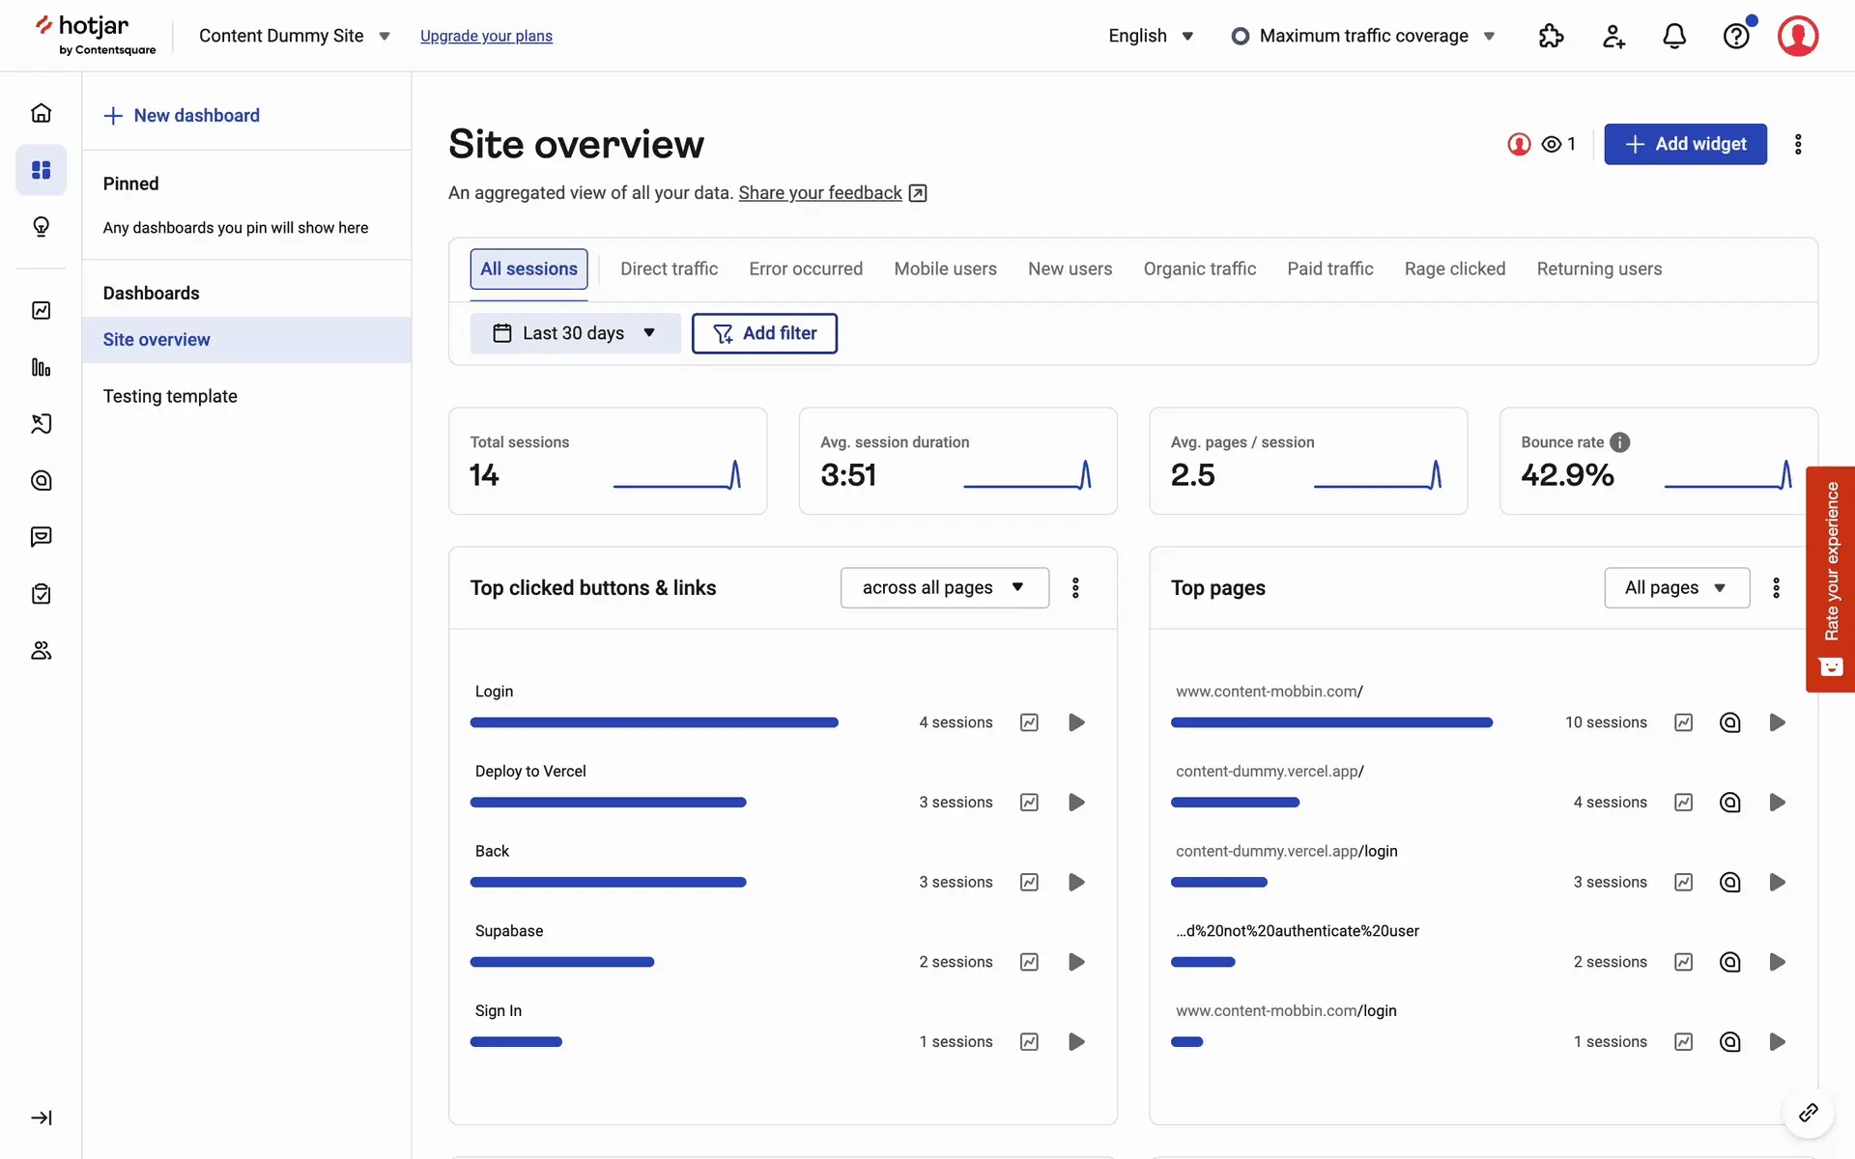Switch to the Mobile users tab

tap(945, 269)
